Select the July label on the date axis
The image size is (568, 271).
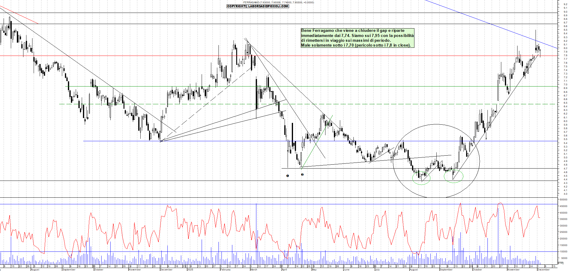pyautogui.click(x=378, y=269)
